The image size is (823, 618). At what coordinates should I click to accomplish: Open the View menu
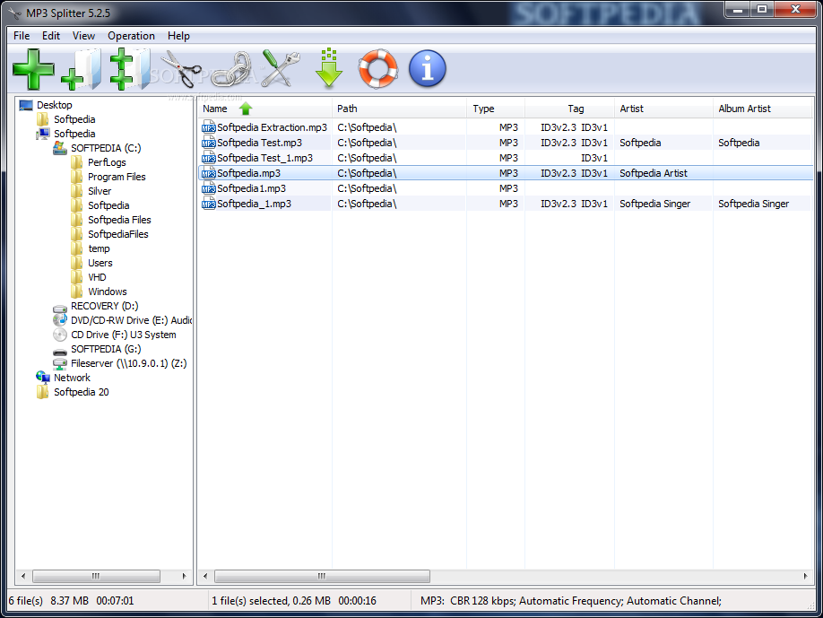click(83, 36)
